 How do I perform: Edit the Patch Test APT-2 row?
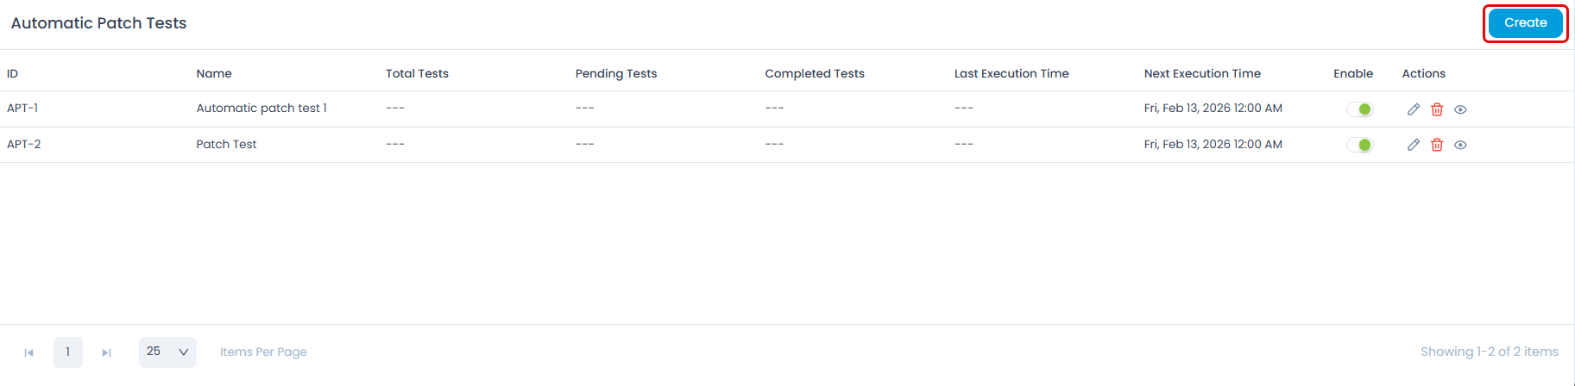point(1414,145)
